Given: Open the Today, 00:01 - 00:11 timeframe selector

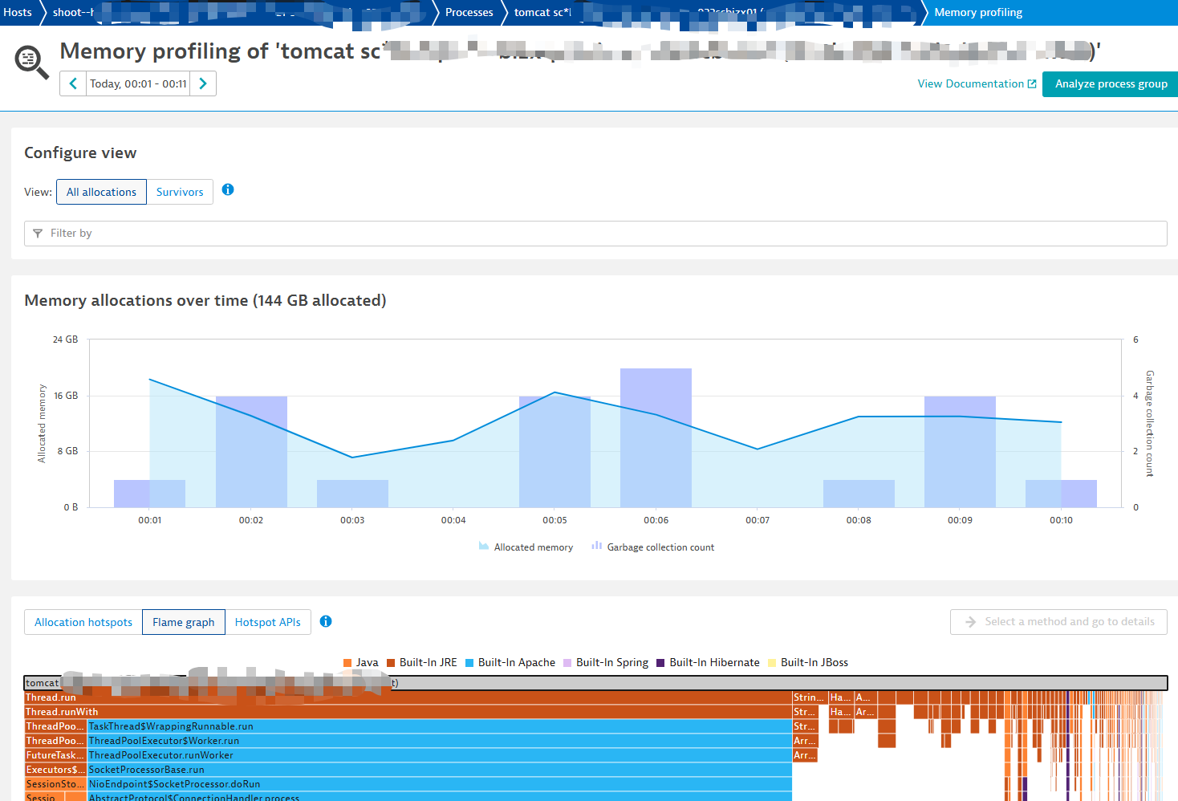Looking at the screenshot, I should [x=137, y=83].
